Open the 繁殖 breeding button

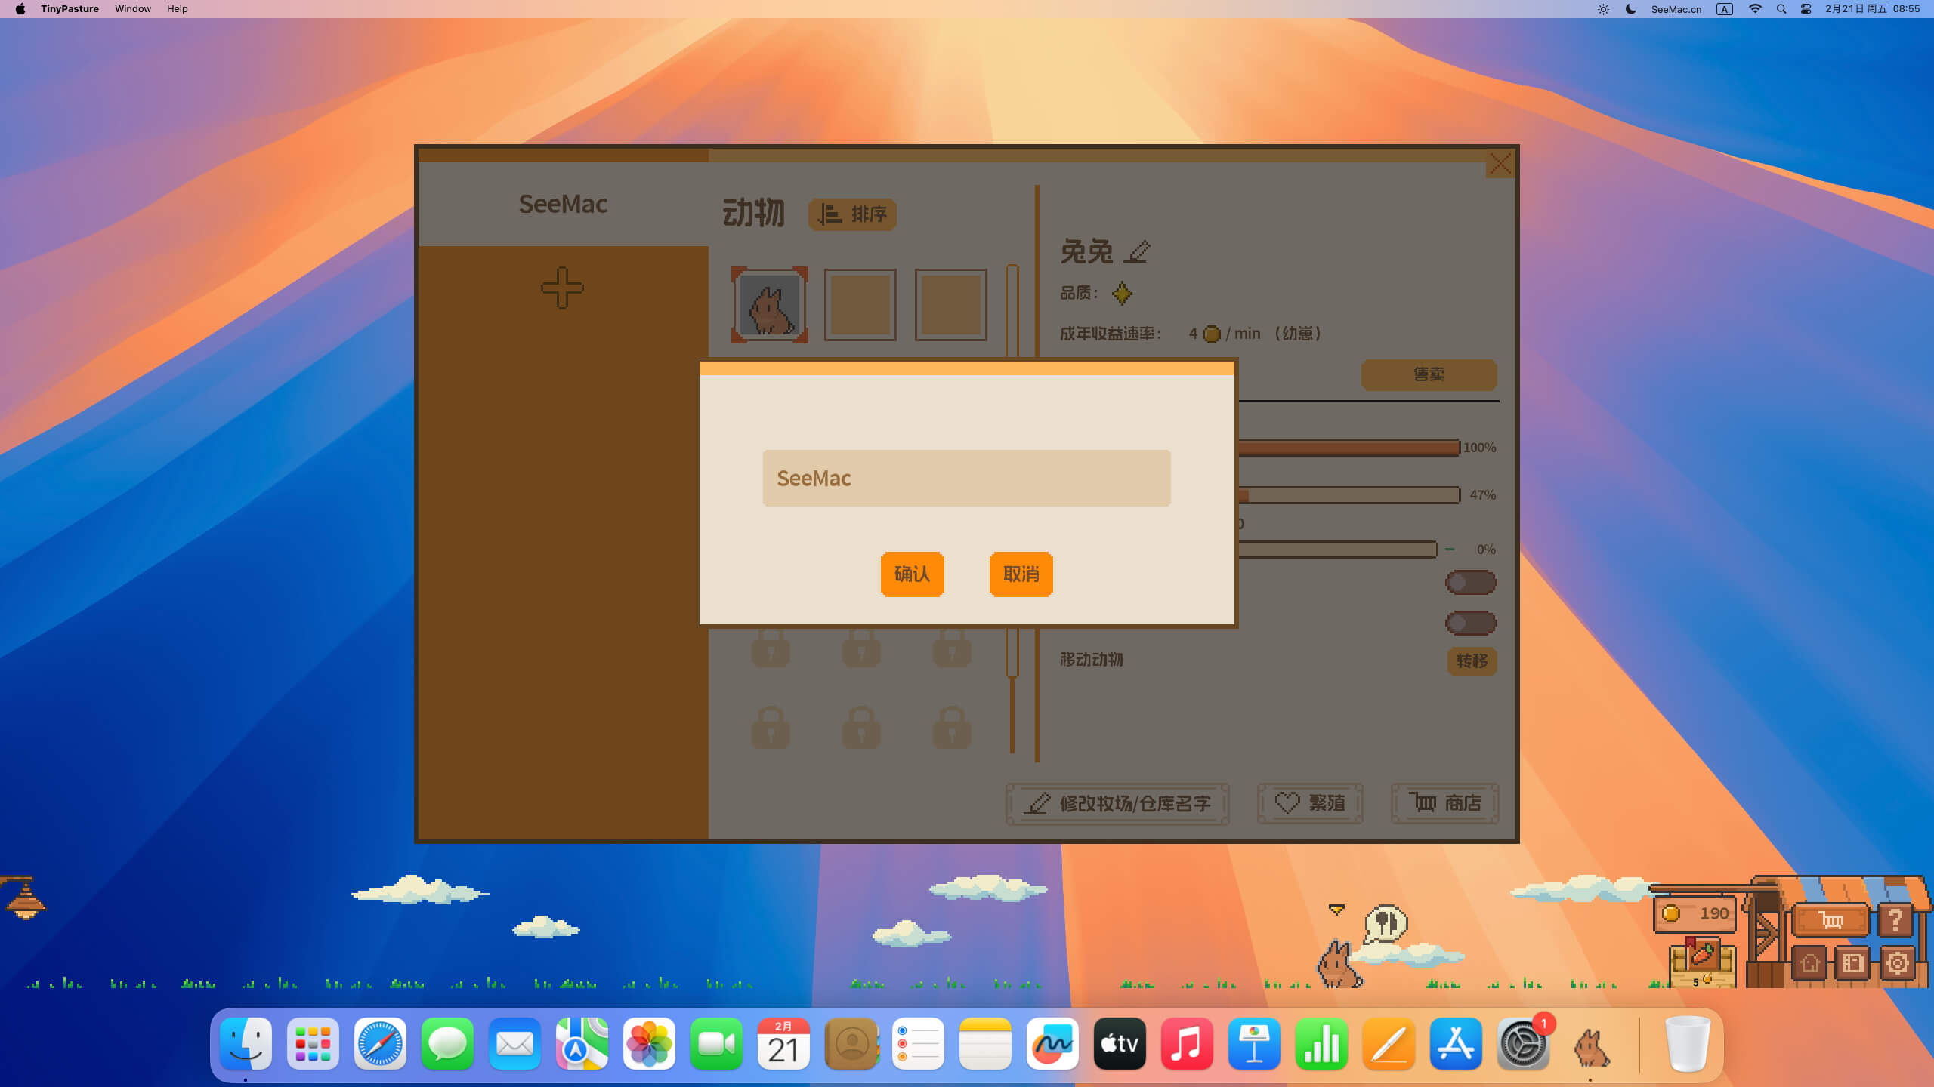tap(1310, 803)
